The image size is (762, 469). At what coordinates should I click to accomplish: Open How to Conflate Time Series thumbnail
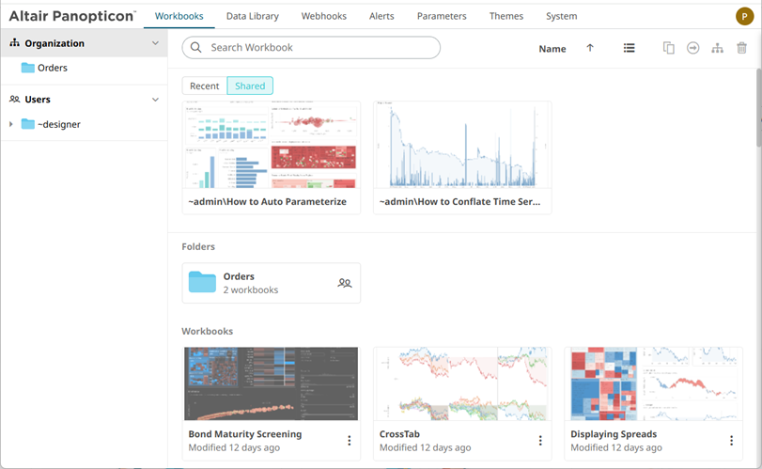click(x=462, y=145)
